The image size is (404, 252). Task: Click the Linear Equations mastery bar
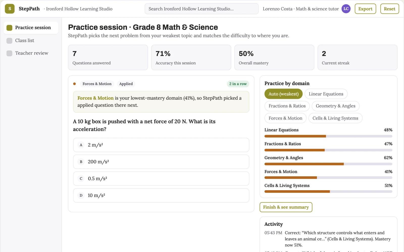(328, 136)
